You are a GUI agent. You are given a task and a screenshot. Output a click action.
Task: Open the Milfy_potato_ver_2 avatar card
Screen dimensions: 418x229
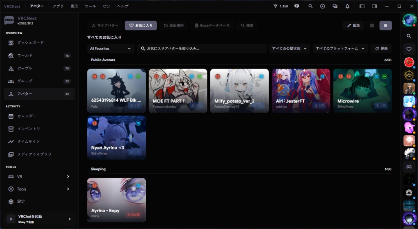click(239, 91)
